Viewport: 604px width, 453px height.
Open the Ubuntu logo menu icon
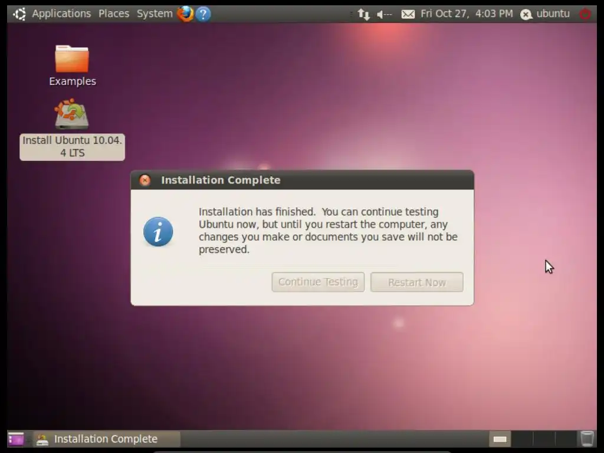pyautogui.click(x=19, y=14)
